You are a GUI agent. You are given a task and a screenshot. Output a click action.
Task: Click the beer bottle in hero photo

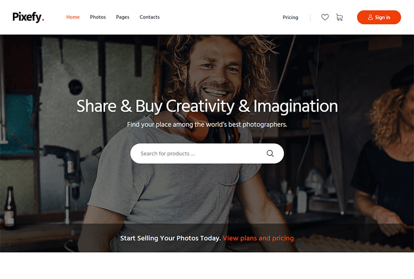[x=10, y=207]
